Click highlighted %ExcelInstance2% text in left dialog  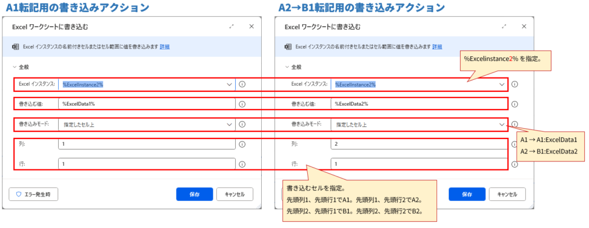click(x=83, y=84)
